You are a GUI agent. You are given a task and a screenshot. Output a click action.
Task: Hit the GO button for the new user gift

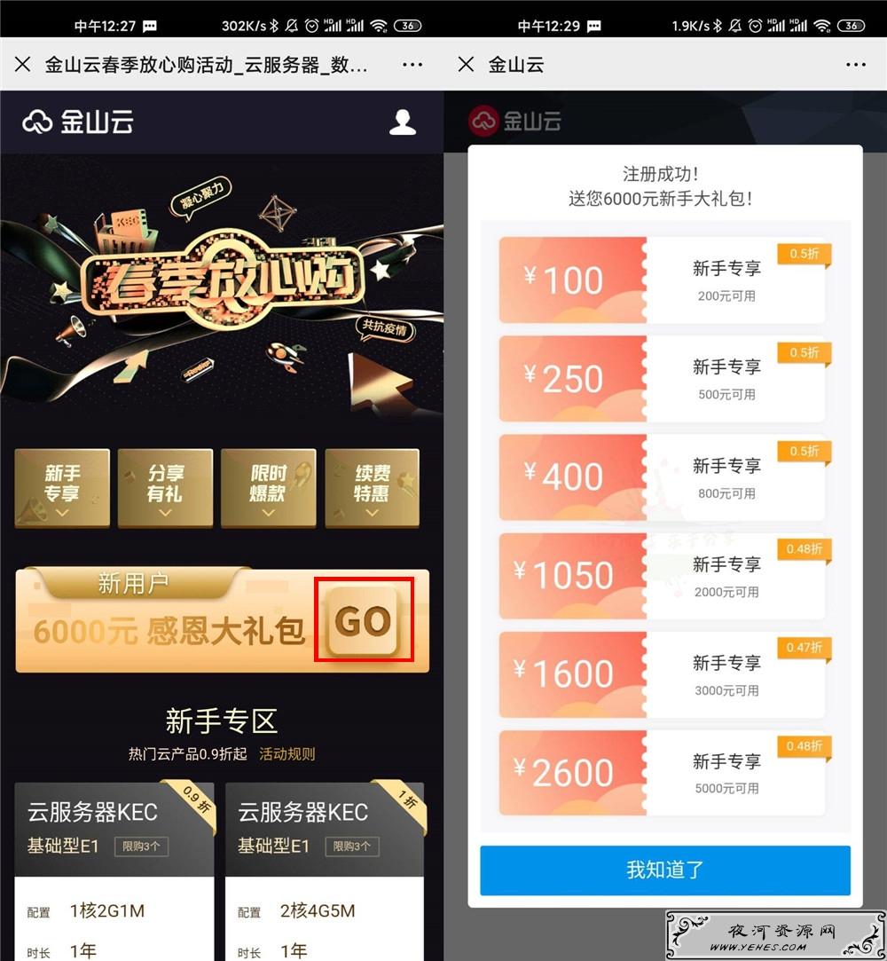click(364, 619)
